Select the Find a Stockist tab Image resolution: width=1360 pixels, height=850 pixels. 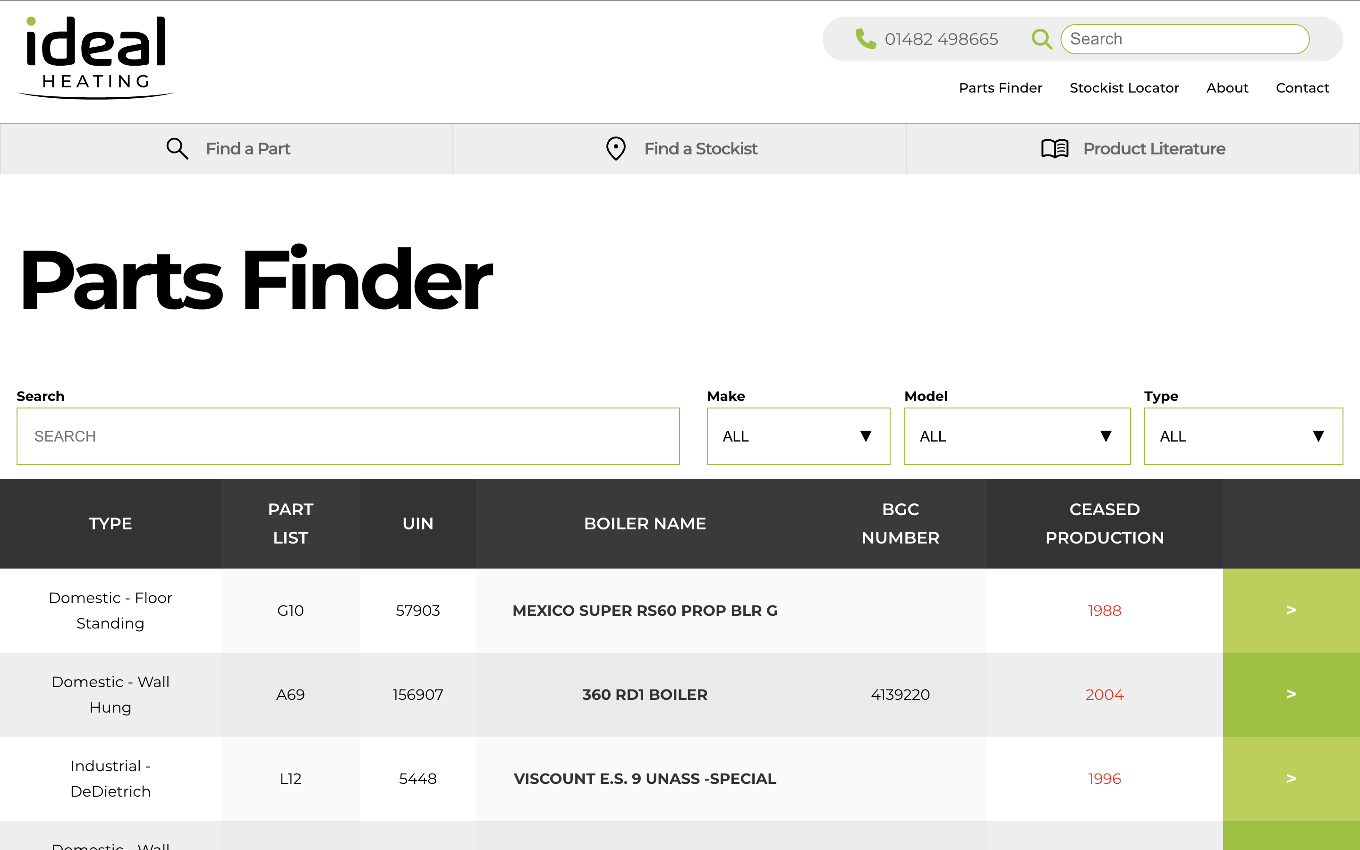click(680, 148)
